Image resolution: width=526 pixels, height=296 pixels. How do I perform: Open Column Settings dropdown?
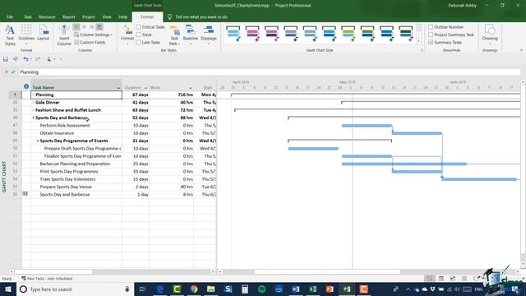point(93,35)
